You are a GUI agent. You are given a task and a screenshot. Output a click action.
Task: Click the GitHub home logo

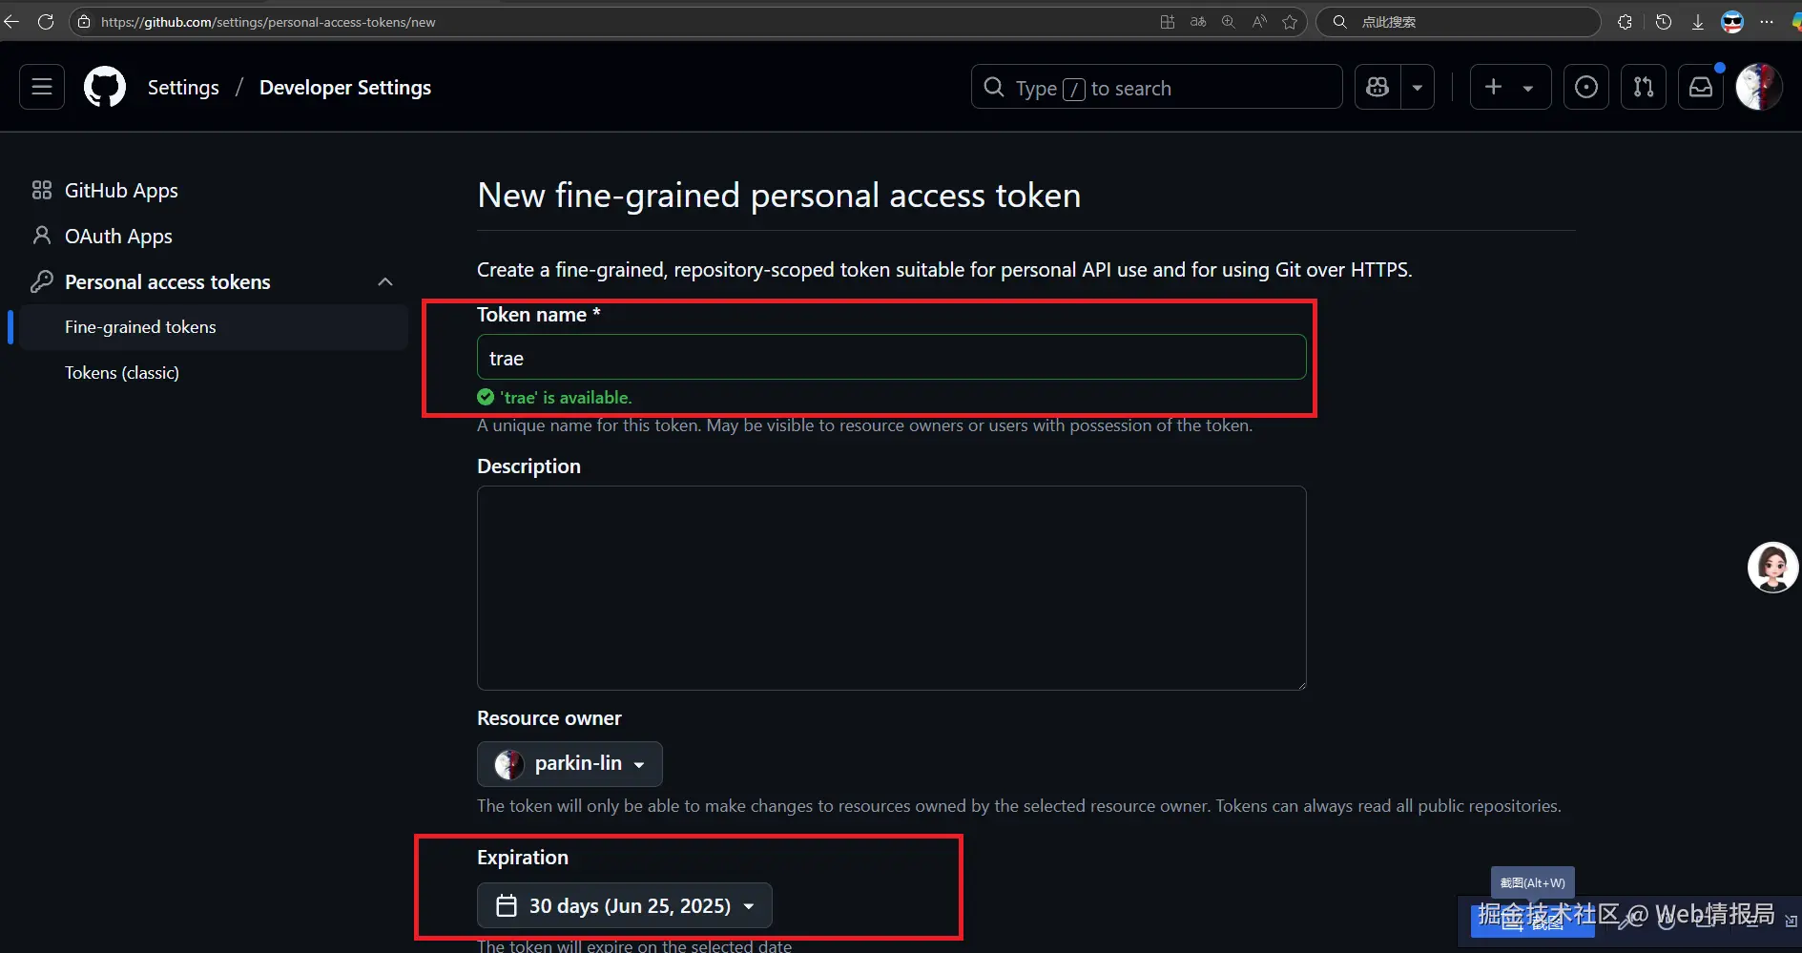(x=103, y=86)
